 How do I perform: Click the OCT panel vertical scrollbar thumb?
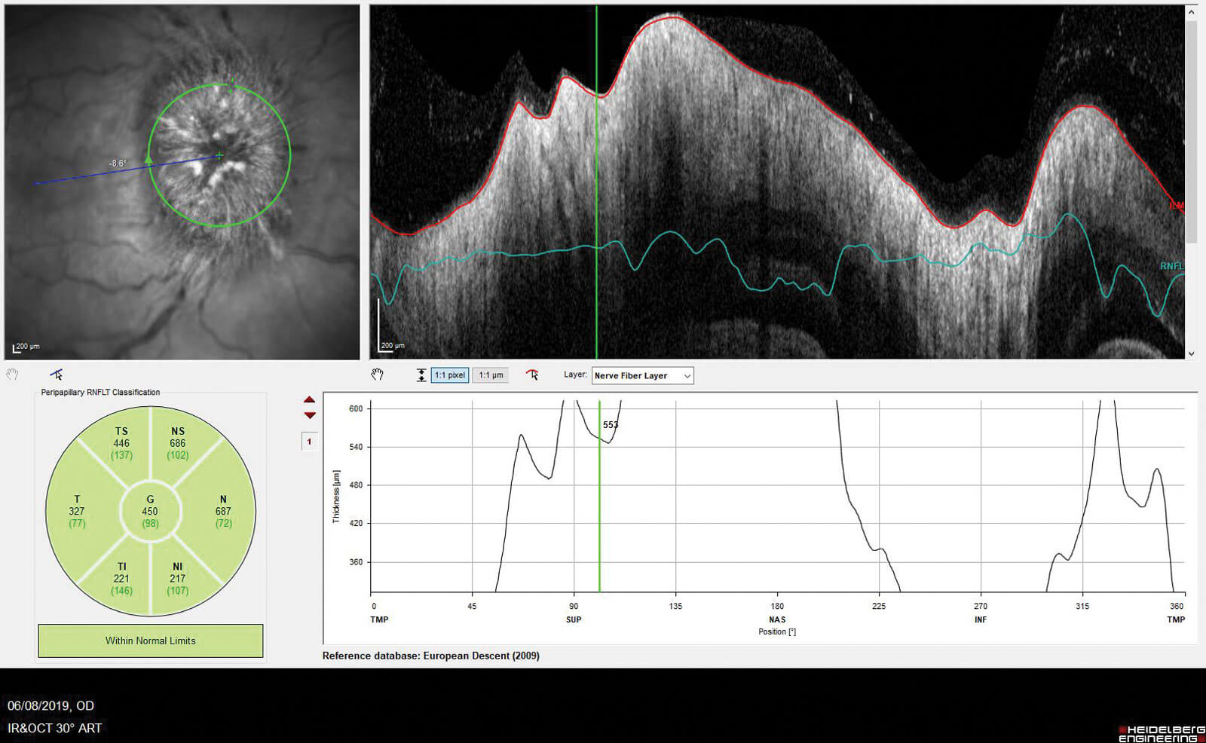[1191, 128]
